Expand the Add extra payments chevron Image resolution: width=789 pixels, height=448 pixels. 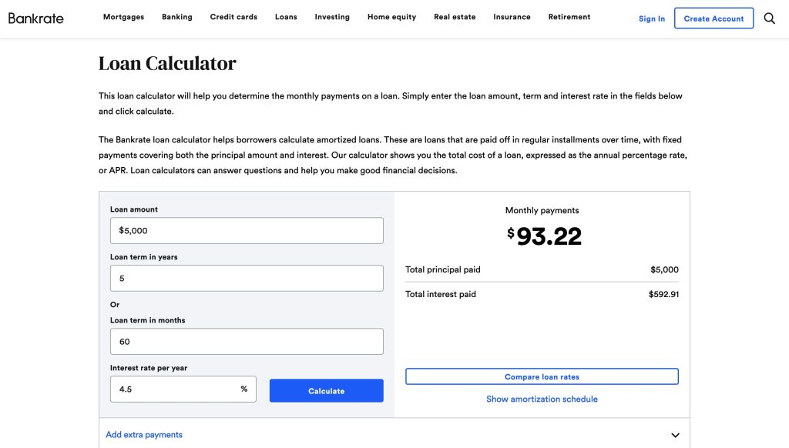[x=675, y=435]
